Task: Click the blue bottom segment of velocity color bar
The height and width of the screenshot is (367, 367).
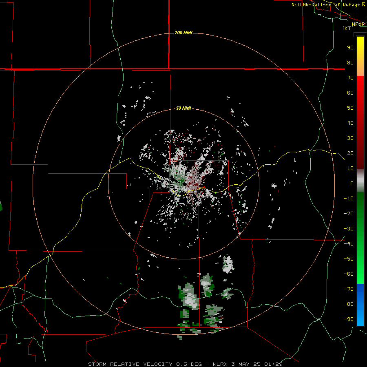Action: coord(360,305)
